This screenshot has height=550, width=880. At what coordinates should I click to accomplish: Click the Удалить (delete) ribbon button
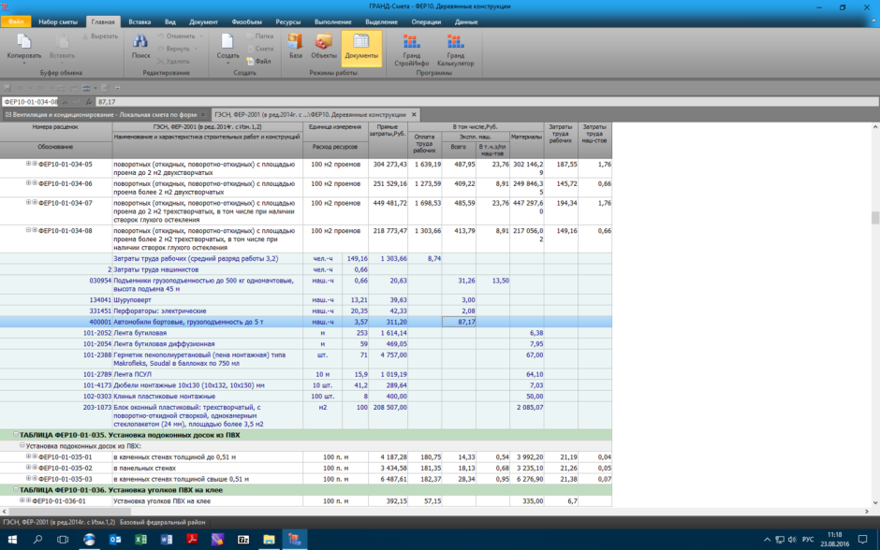pyautogui.click(x=174, y=61)
